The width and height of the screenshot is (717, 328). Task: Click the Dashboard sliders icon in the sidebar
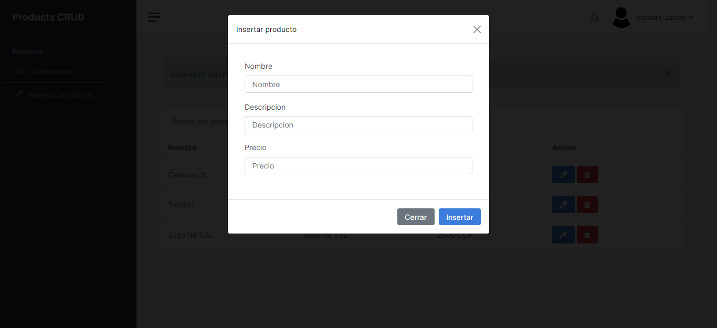[20, 71]
